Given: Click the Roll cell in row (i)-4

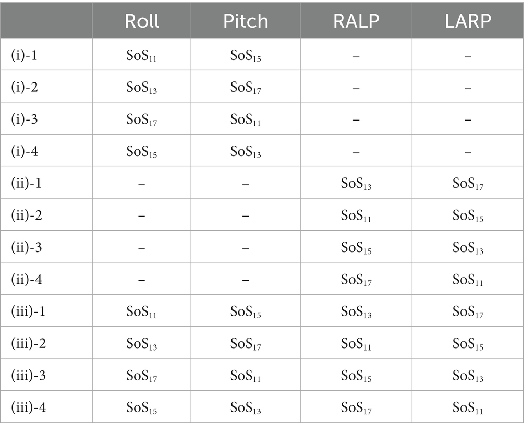Looking at the screenshot, I should click(x=141, y=152).
